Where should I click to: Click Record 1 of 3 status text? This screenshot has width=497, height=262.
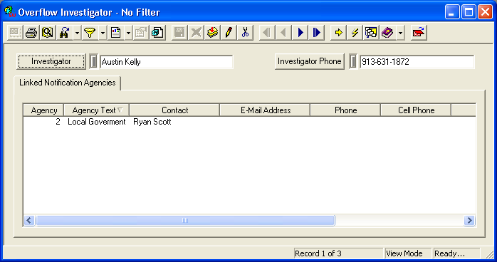pyautogui.click(x=318, y=253)
